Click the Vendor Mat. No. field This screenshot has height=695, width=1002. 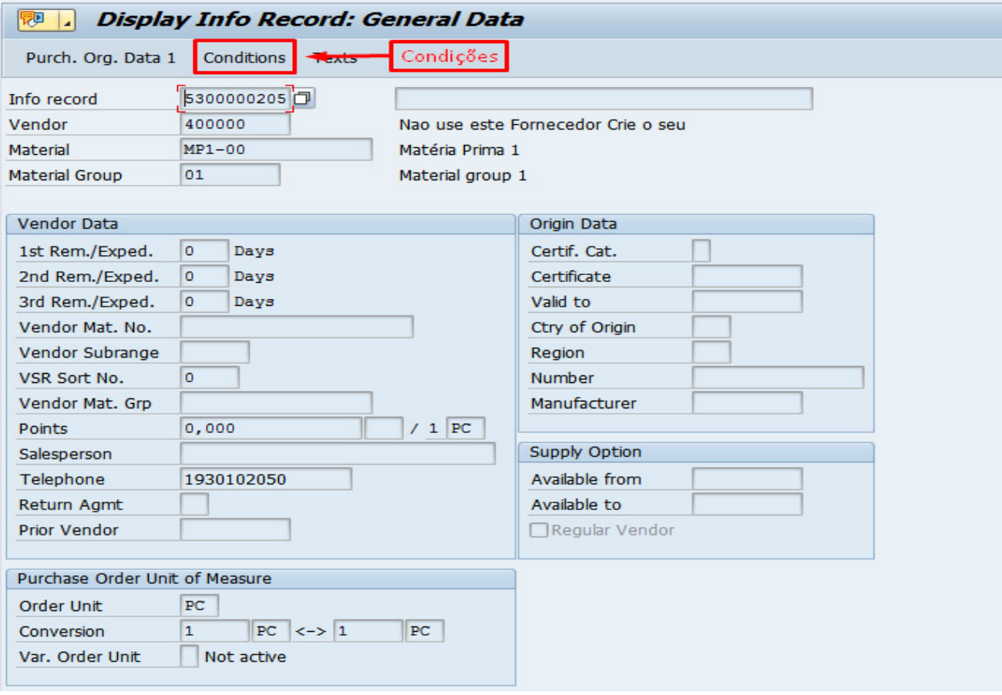297,327
